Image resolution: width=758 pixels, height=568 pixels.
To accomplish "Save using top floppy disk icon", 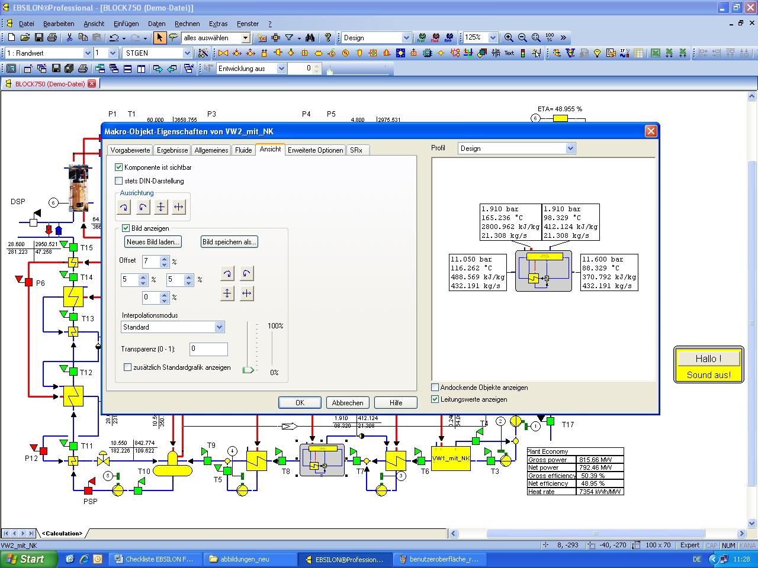I will pos(38,37).
